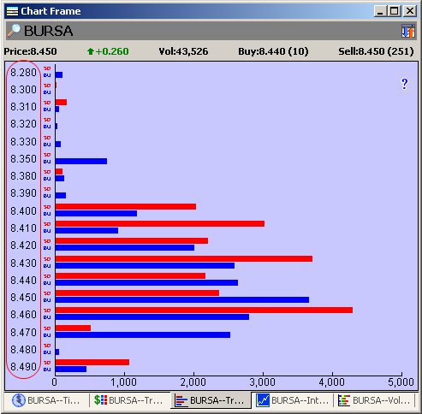Viewport: 422px width, 414px height.
Task: Click the 8.450 price level label
Action: (x=23, y=298)
